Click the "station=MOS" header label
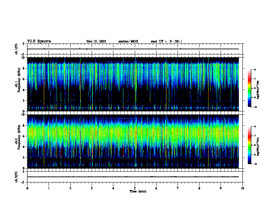The height and width of the screenshot is (211, 273). coord(128,41)
